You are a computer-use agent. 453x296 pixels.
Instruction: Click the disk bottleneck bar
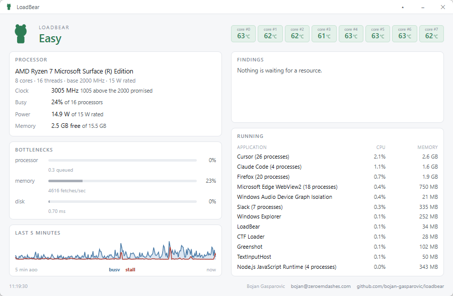click(x=122, y=201)
